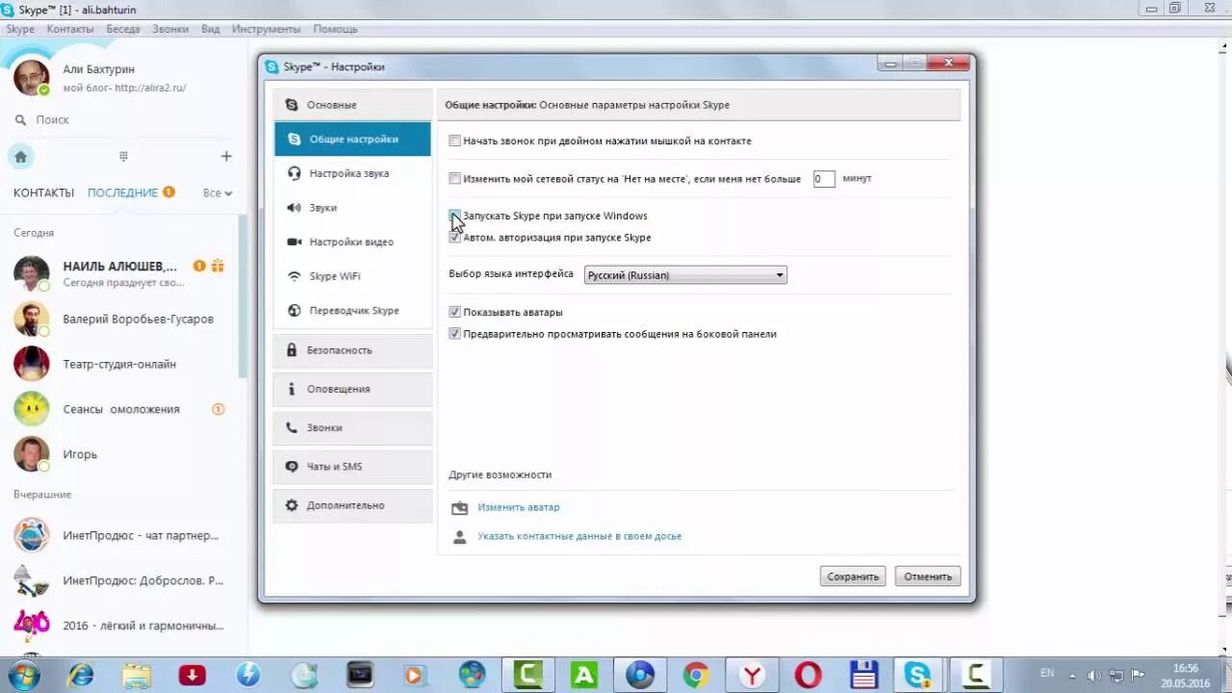
Task: Click the search magnifier icon
Action: tap(20, 120)
